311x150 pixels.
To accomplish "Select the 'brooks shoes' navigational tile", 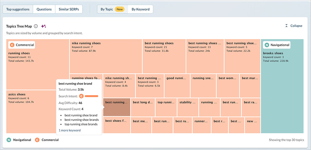I will tap(282, 86).
